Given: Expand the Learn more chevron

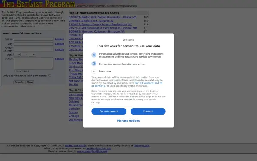Looking at the screenshot, I should 94,71.
